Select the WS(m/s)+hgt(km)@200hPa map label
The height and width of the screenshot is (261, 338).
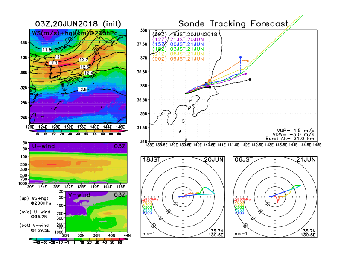[75, 33]
